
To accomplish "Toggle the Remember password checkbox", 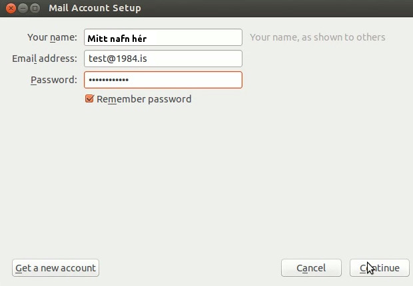I will [89, 99].
